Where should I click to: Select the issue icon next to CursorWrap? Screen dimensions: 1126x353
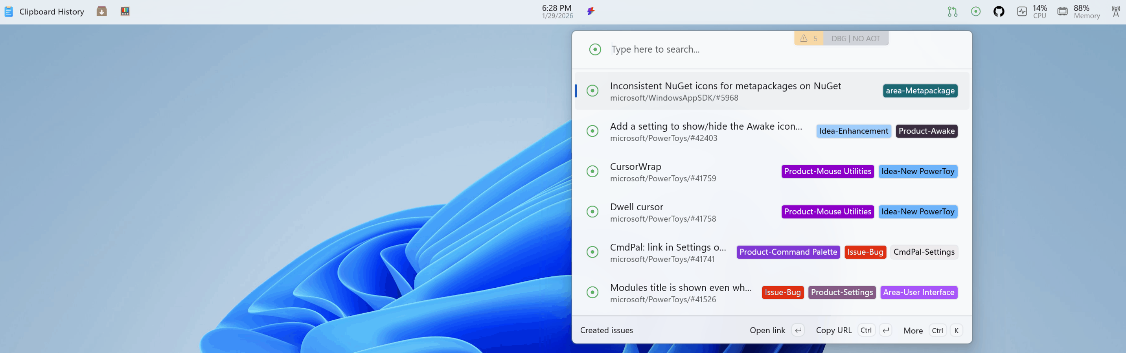click(592, 171)
